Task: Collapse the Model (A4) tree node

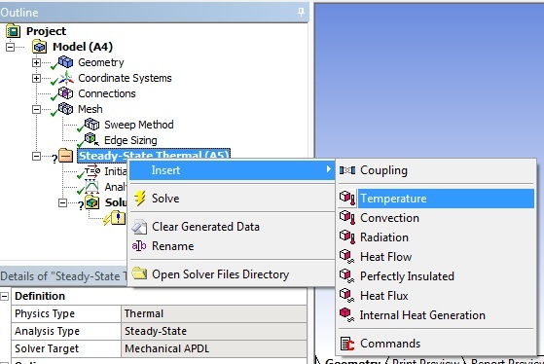Action: click(x=10, y=47)
